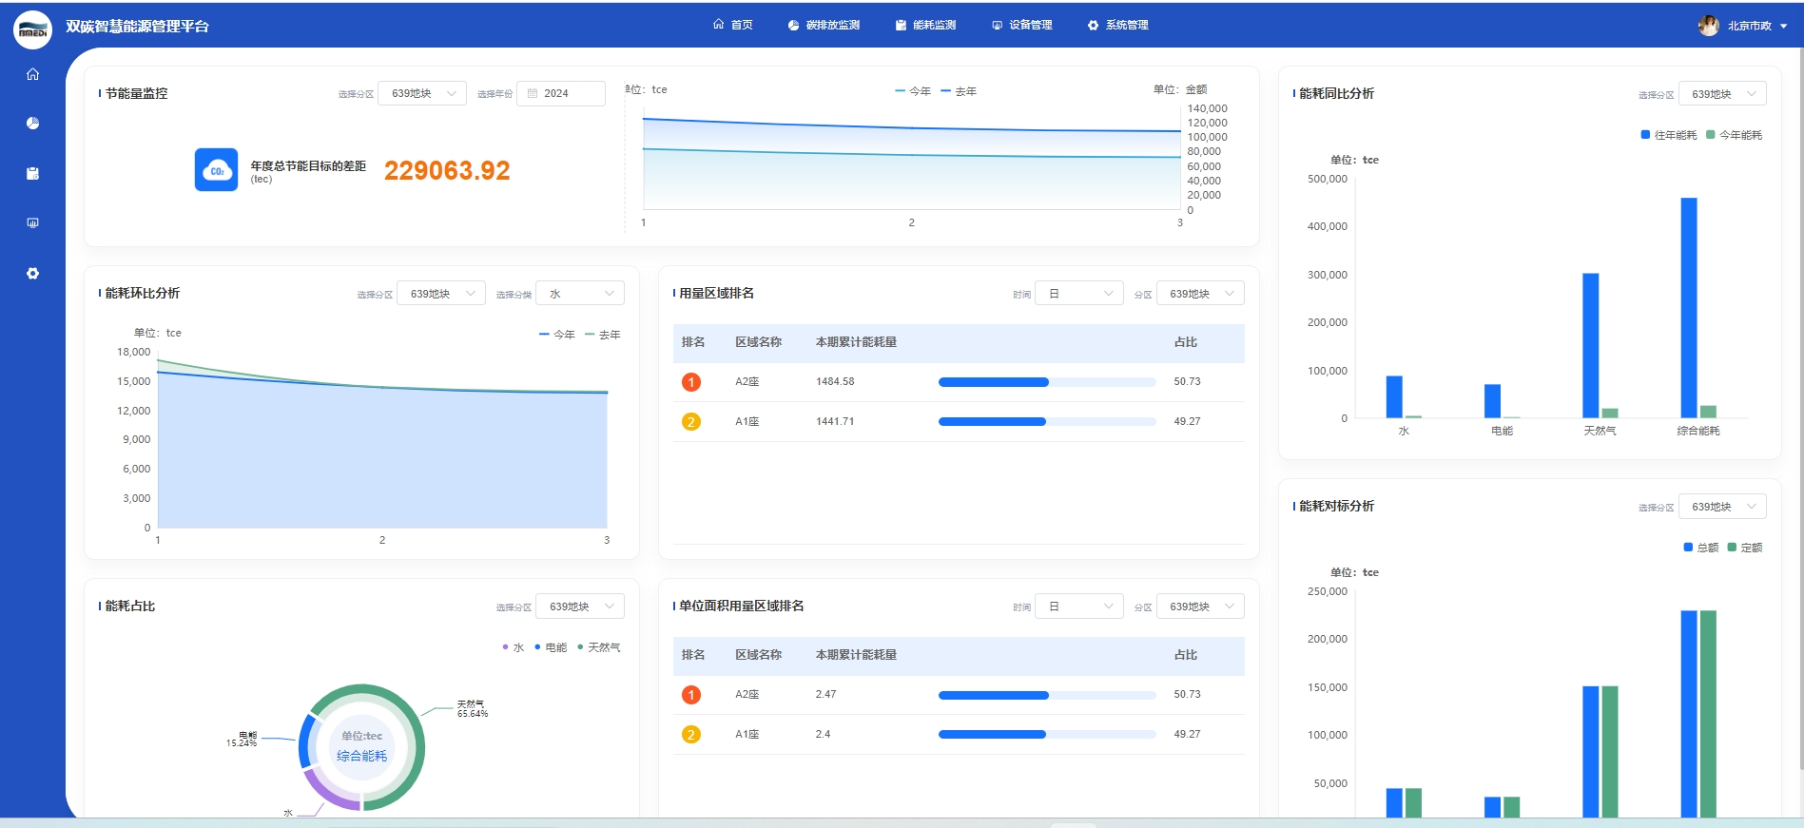The width and height of the screenshot is (1804, 828).
Task: Click the calendar icon in the year field
Action: point(533,93)
